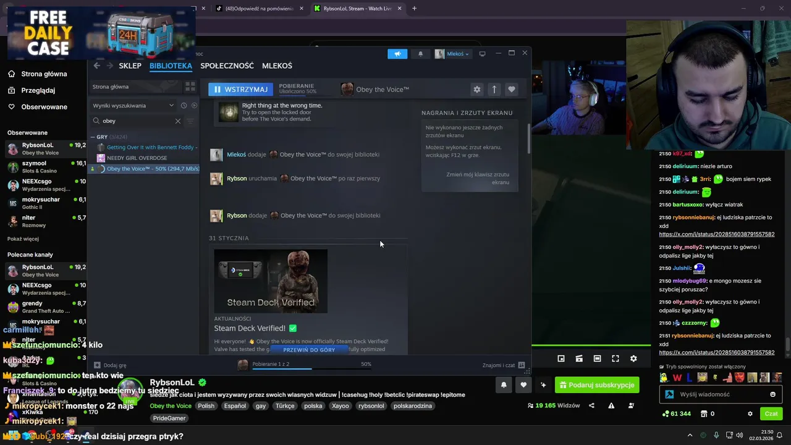Screen dimensions: 791x445
Task: Show hidden system tray icons
Action: (690, 435)
